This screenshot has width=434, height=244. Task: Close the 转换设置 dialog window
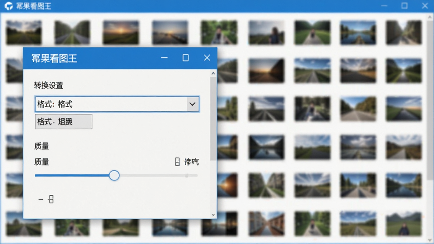click(207, 58)
